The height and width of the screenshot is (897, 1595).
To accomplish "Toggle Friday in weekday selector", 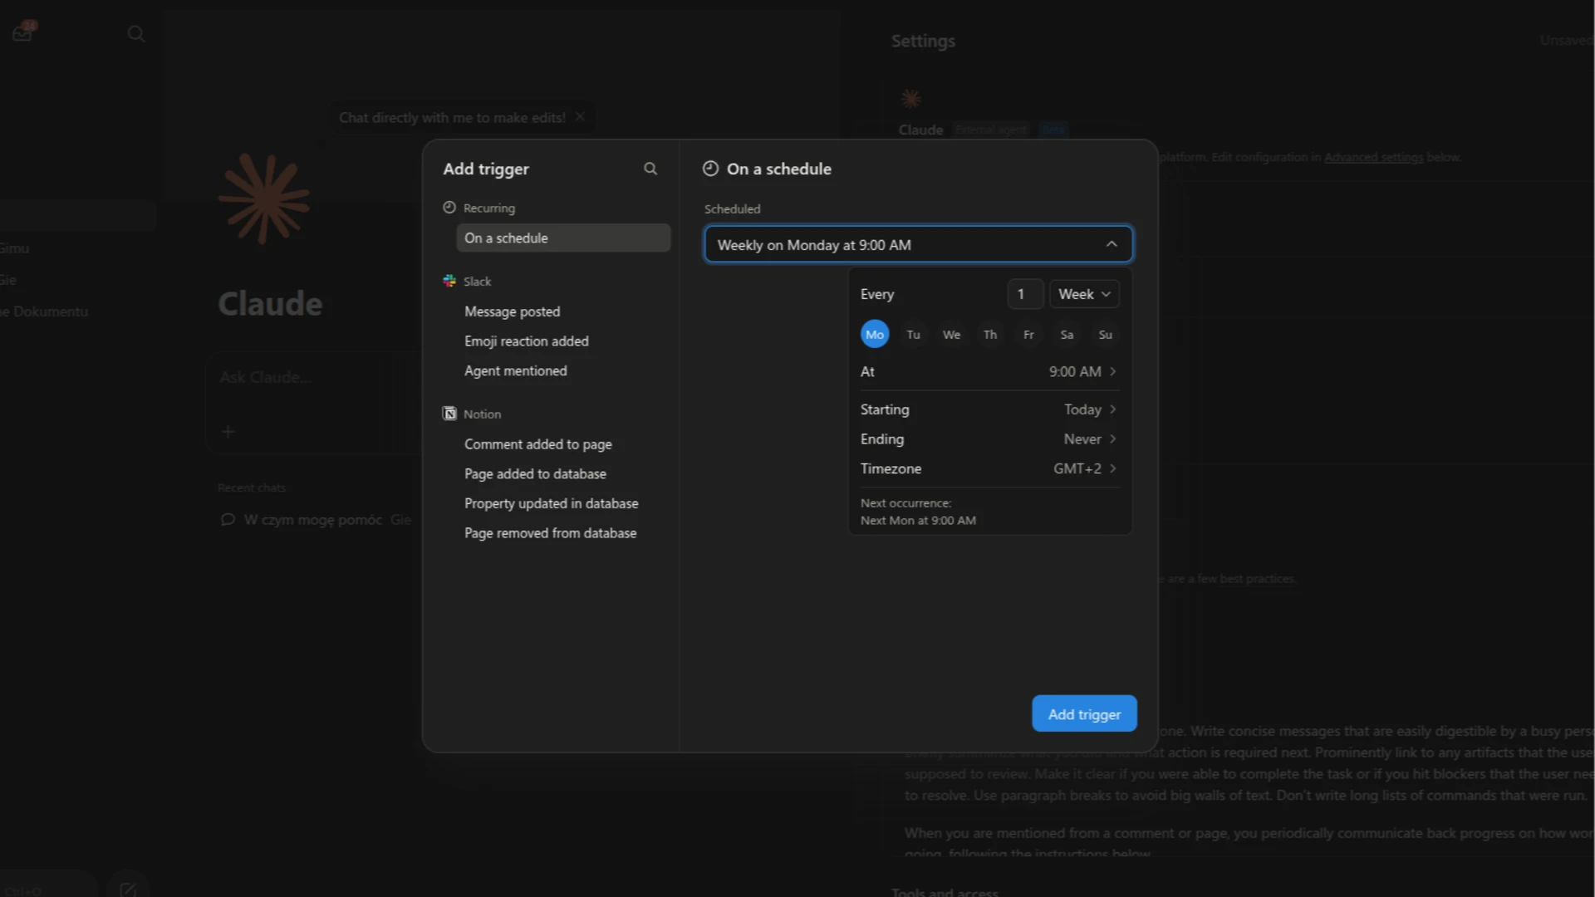I will pyautogui.click(x=1028, y=334).
